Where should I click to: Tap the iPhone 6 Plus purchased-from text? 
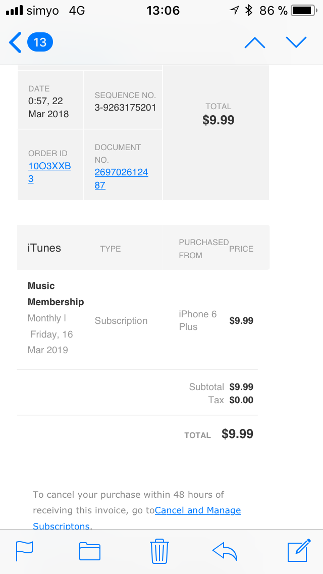197,320
